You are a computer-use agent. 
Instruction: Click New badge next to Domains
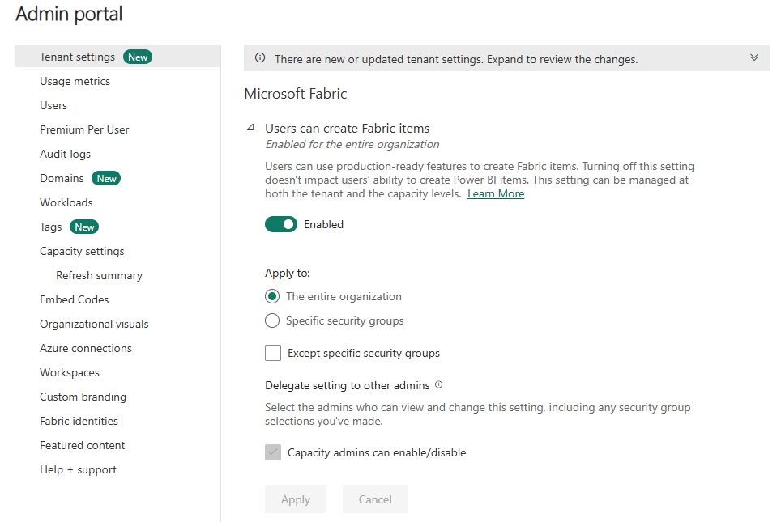106,178
